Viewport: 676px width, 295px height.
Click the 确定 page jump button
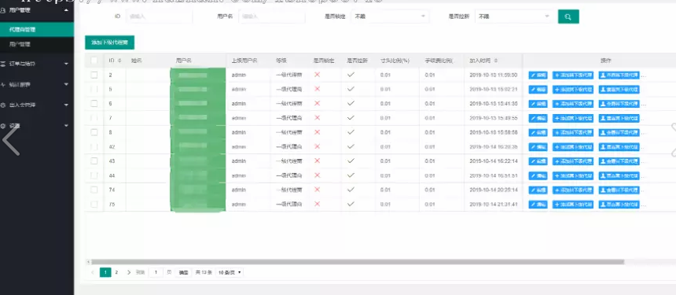[x=184, y=272]
